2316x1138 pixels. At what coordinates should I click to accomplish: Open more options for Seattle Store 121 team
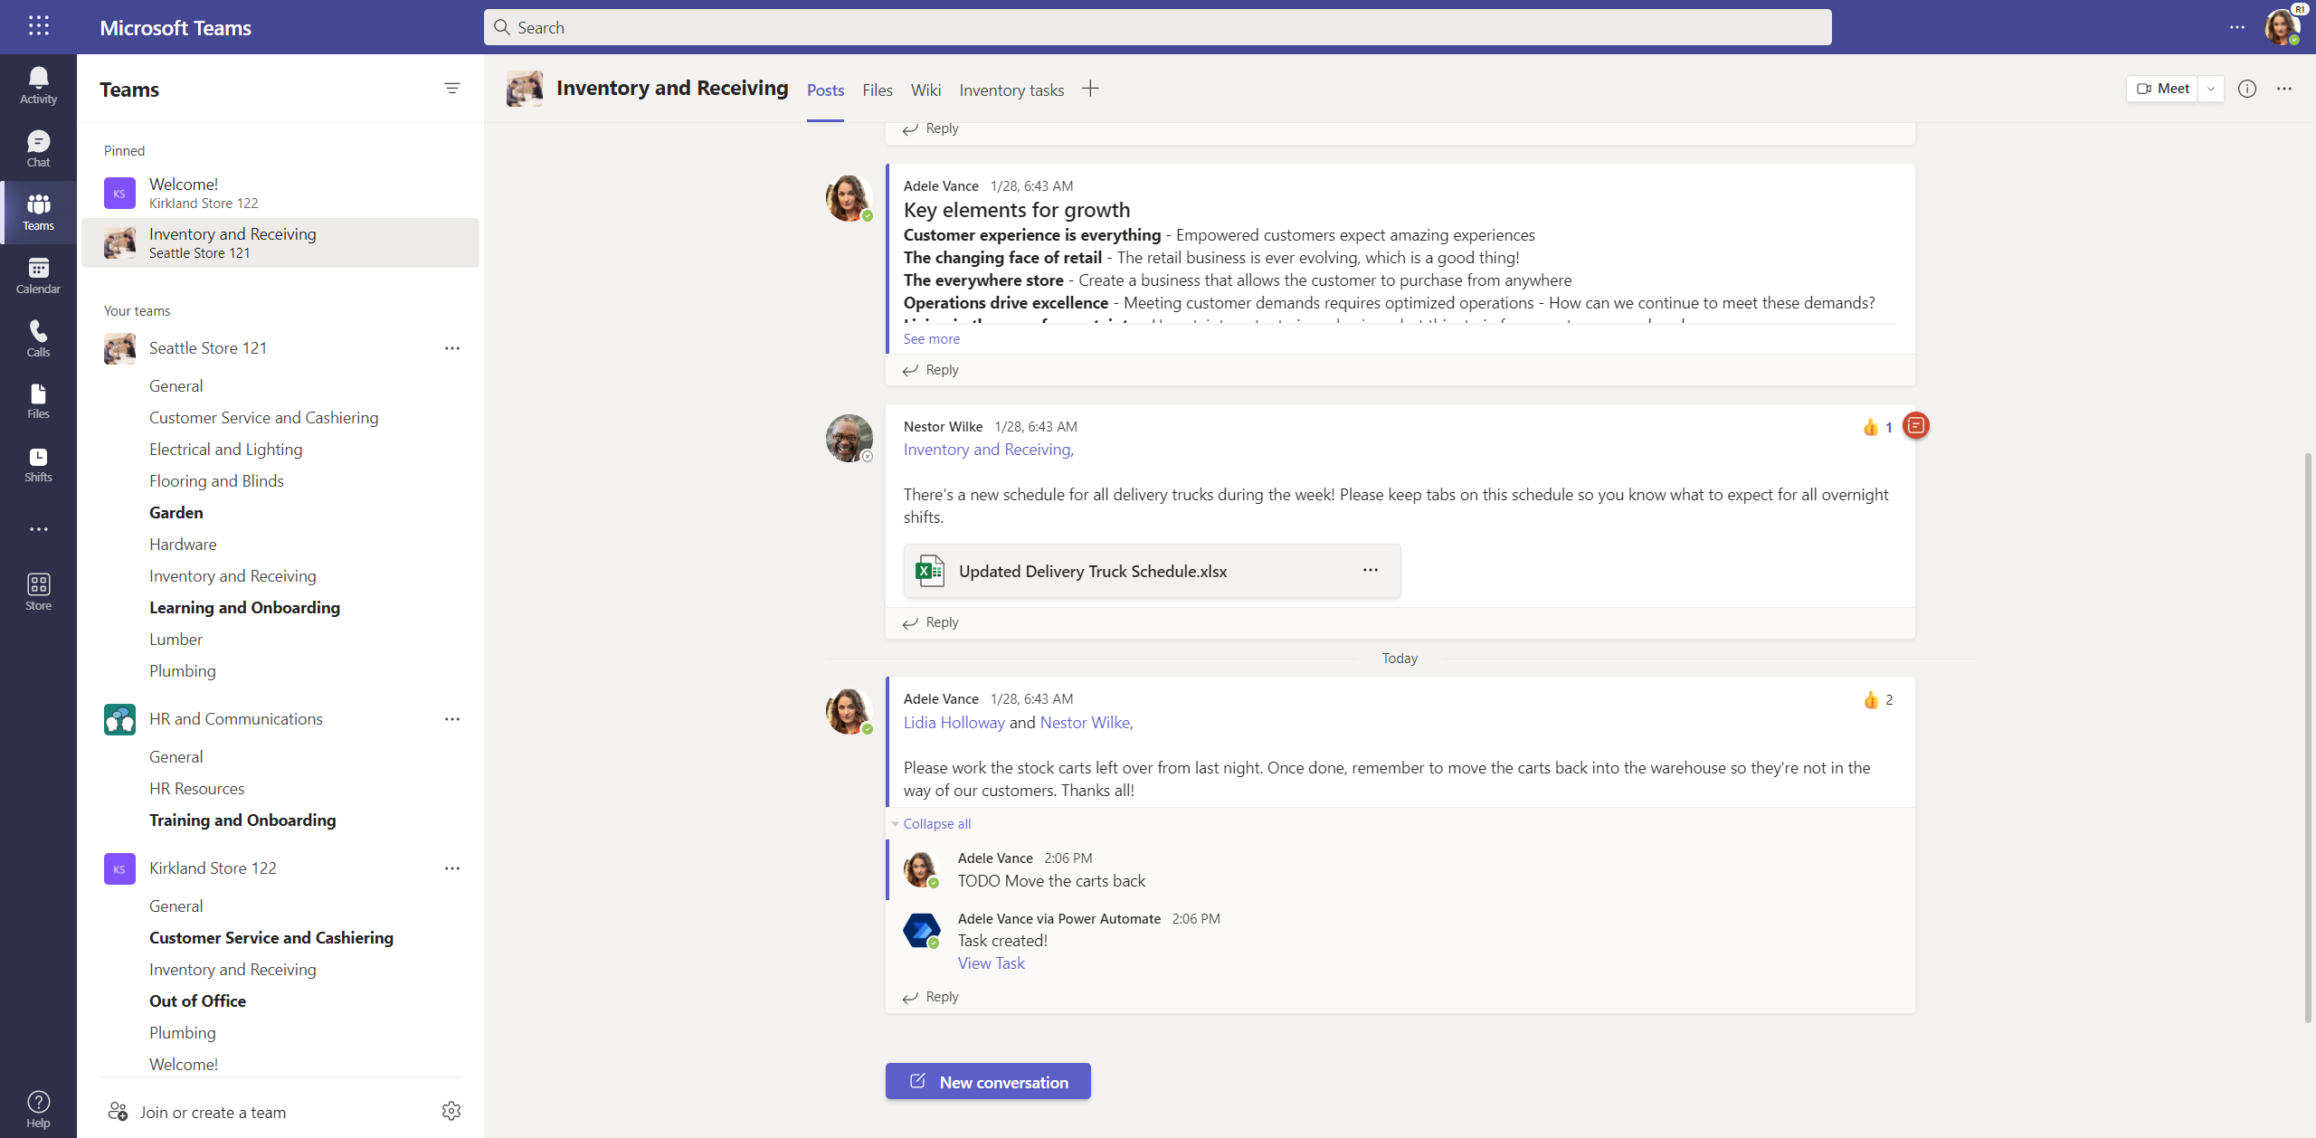451,347
